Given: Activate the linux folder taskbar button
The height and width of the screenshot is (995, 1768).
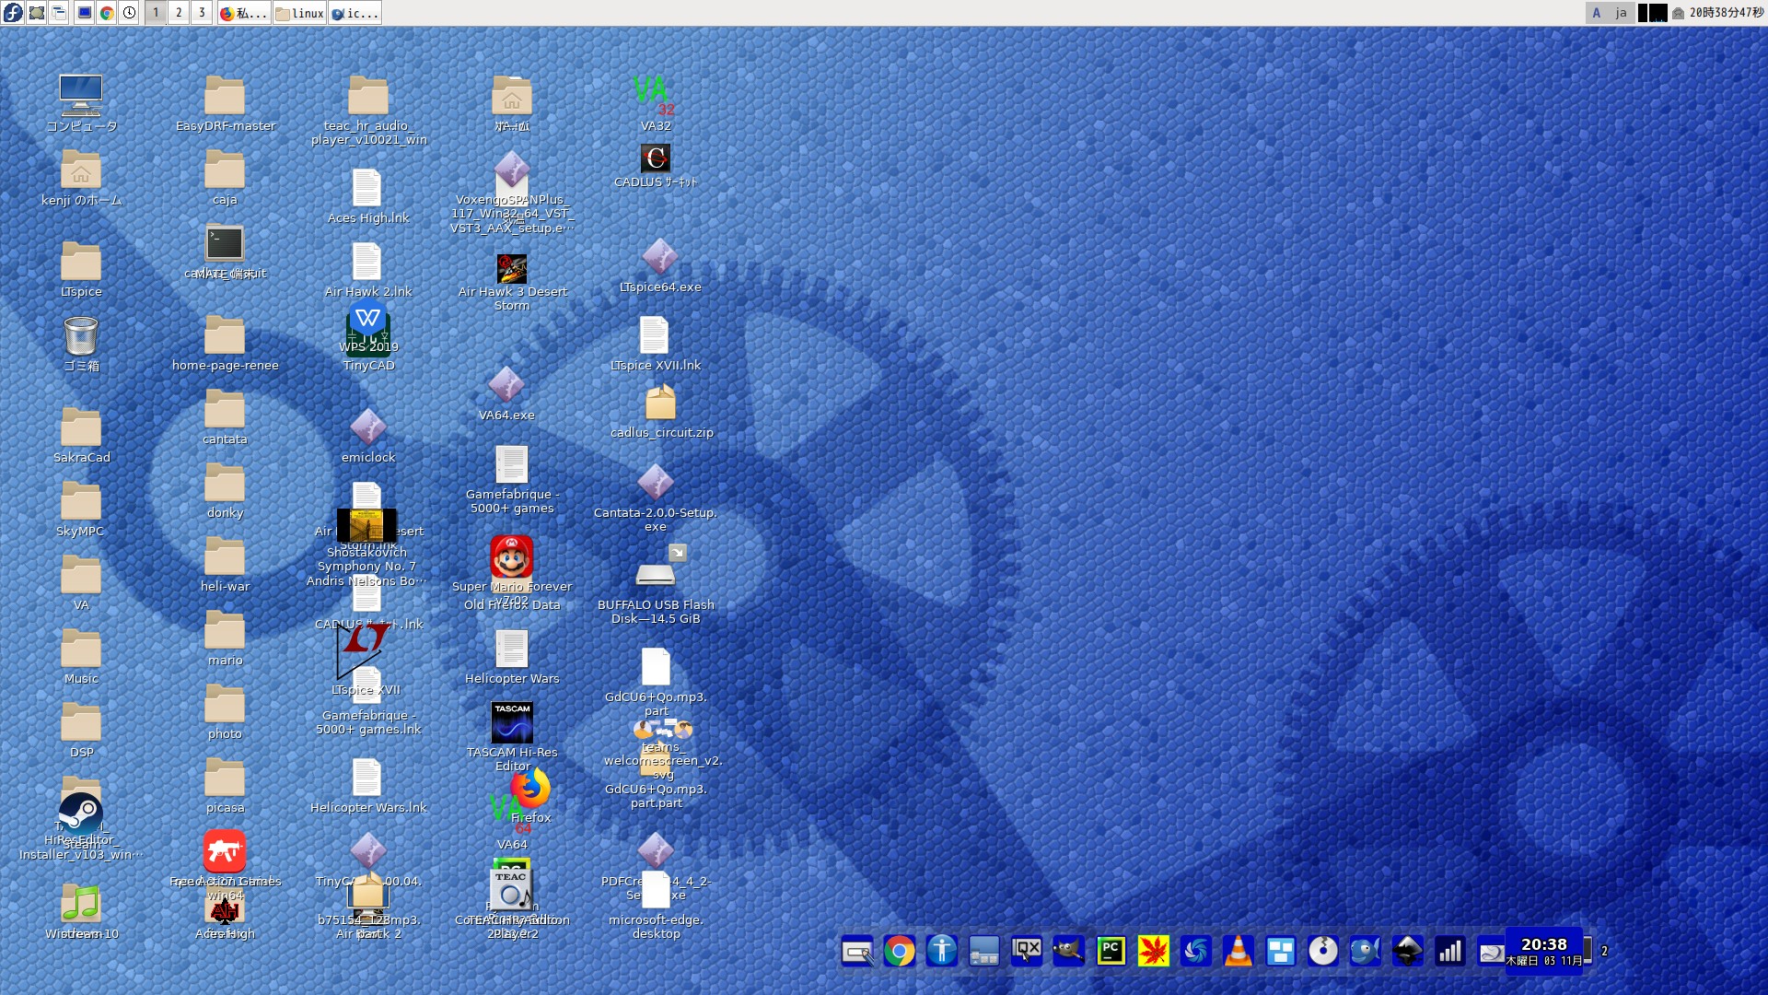Looking at the screenshot, I should pos(299,13).
